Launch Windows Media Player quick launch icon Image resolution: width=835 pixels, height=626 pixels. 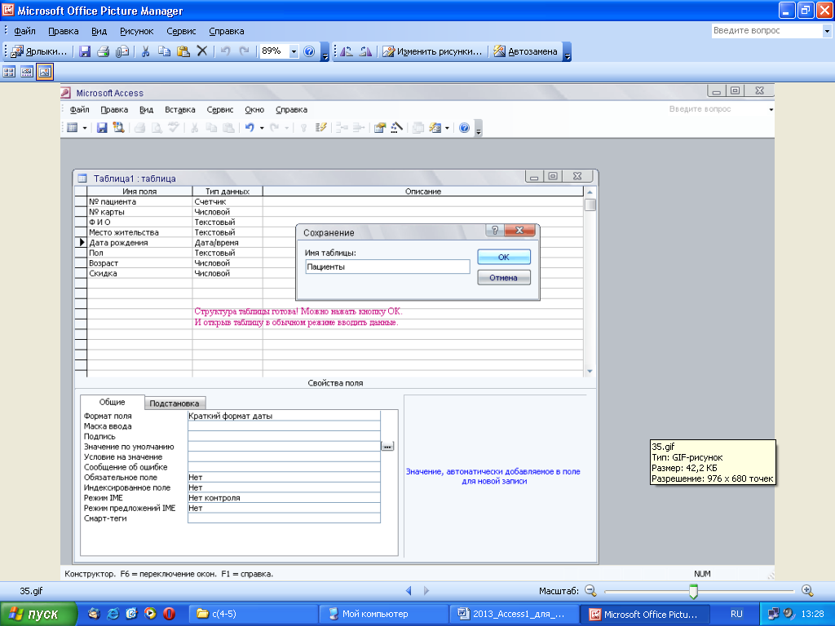150,613
